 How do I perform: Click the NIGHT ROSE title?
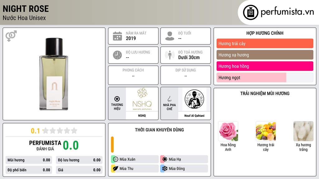tap(26, 9)
